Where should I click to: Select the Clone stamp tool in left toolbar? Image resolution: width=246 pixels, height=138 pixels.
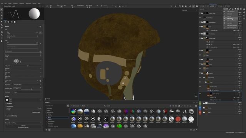pos(2,25)
